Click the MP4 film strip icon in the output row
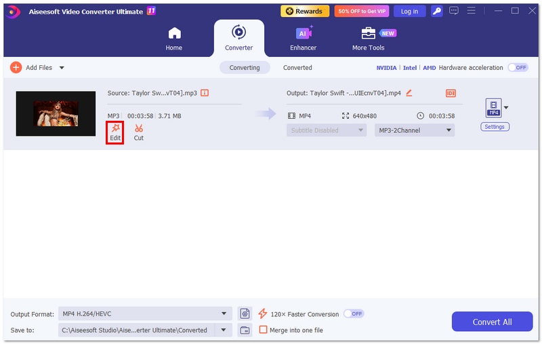Screen dimensions: 542x344 (292, 116)
